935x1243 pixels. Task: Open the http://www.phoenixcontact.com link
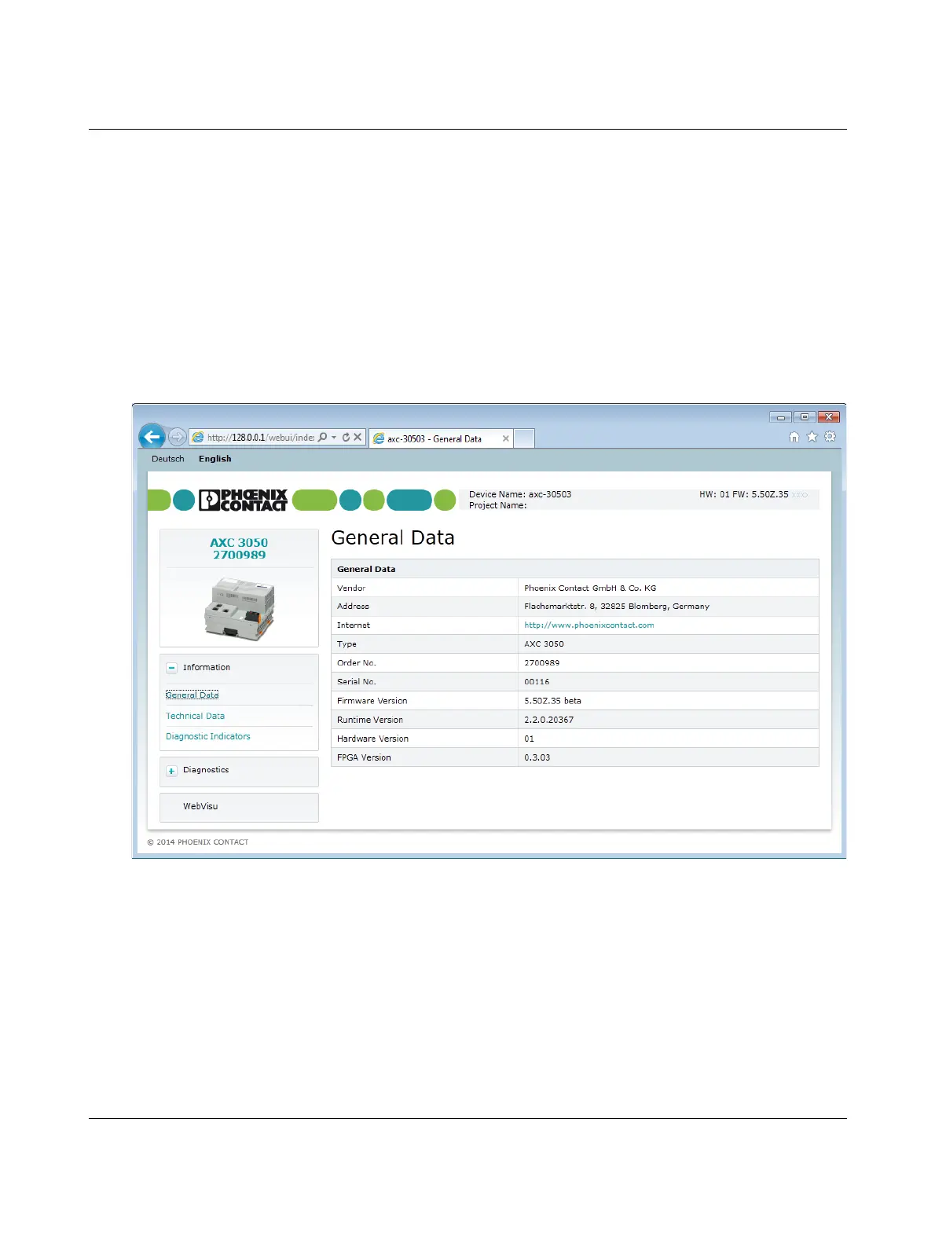pyautogui.click(x=589, y=625)
